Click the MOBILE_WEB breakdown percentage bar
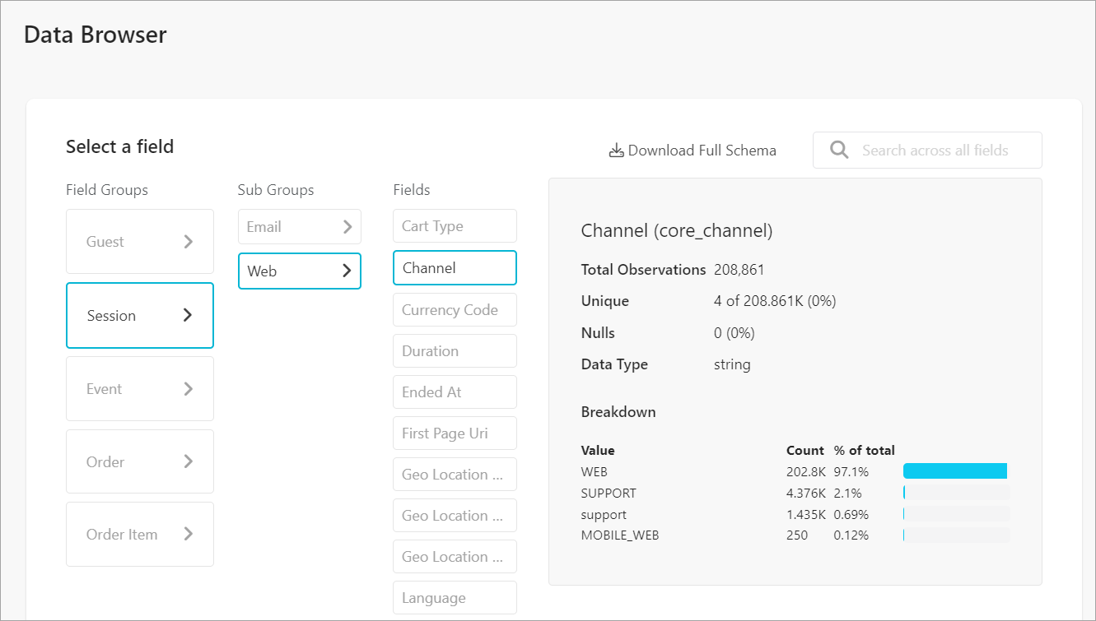 (956, 535)
